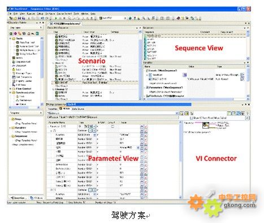Click the Open file folder toolbar icon
The image size is (264, 223).
click(15, 18)
